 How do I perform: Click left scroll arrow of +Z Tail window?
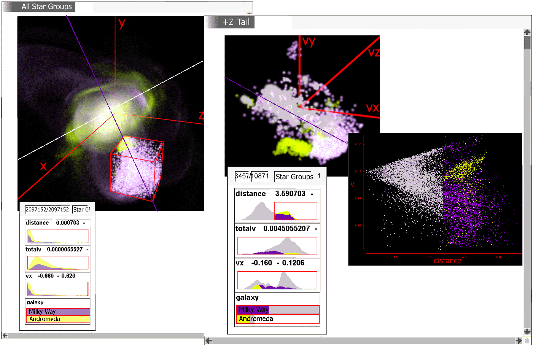[208, 341]
